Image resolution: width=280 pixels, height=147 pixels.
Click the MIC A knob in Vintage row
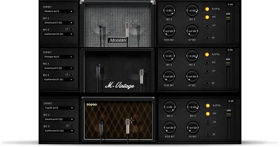(x=169, y=56)
